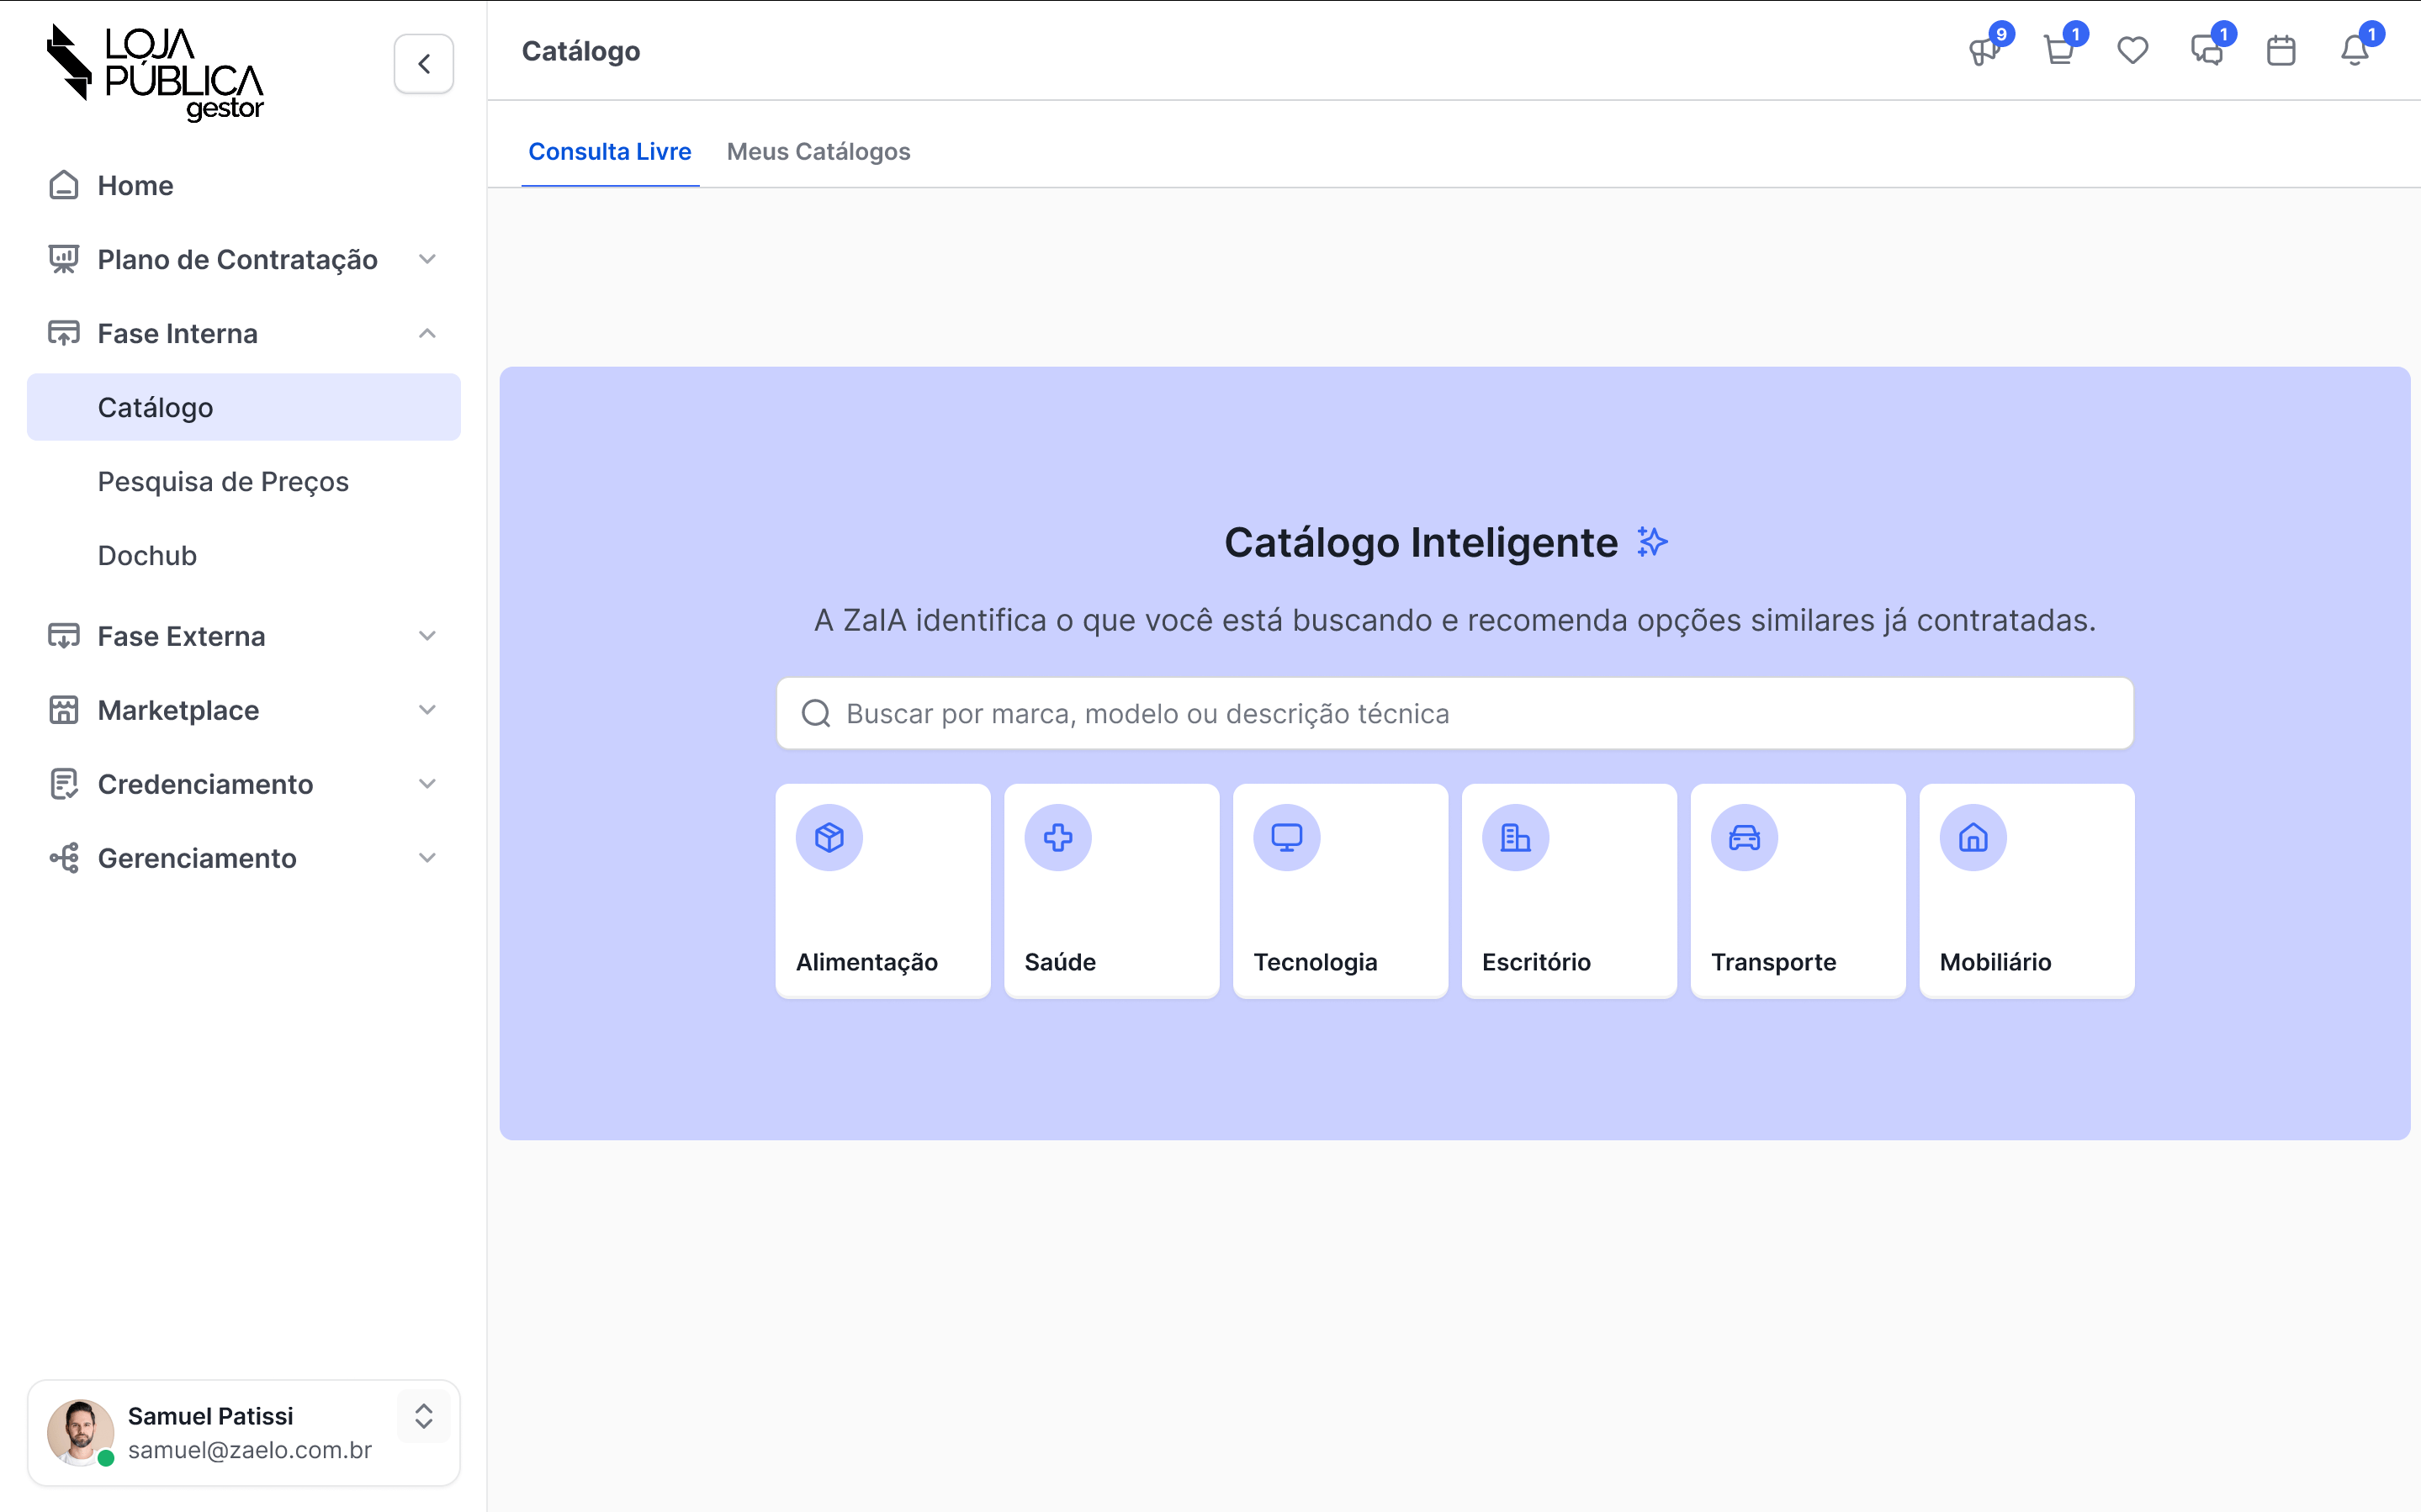Switch to Meus Catálogos tab
This screenshot has height=1512, width=2421.
click(x=818, y=152)
